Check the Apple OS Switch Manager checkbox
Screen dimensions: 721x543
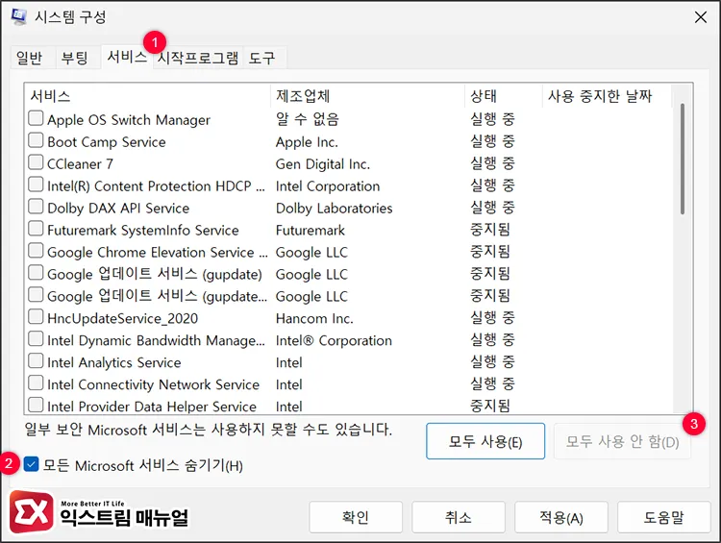point(36,118)
